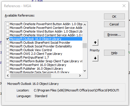Select Microsoft OWS 2.0 Client Type Library entry
This screenshot has height=106, width=130.
pos(36,54)
